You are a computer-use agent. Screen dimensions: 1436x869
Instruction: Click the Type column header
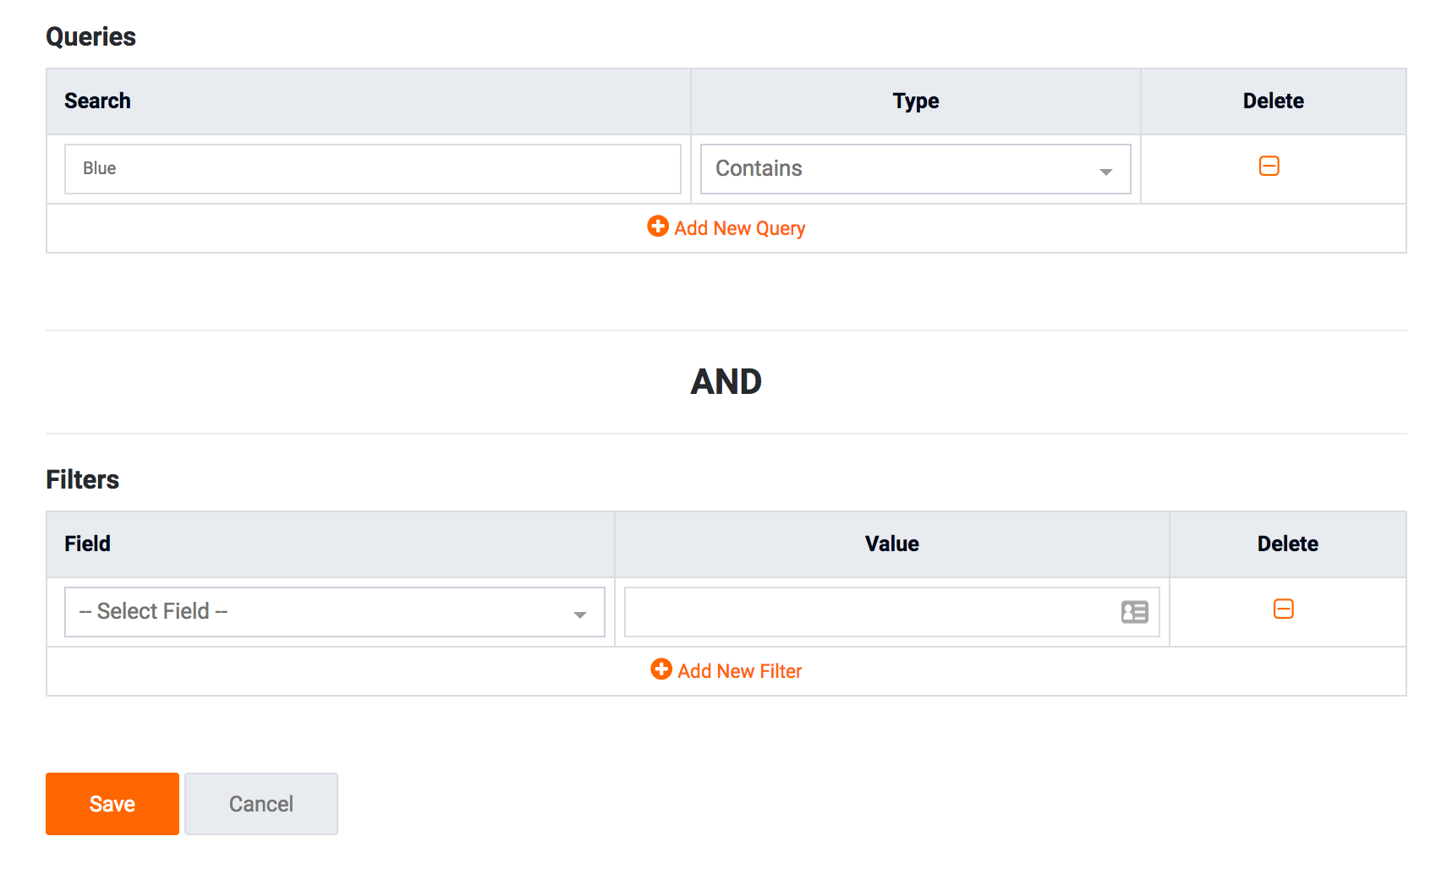pos(916,101)
